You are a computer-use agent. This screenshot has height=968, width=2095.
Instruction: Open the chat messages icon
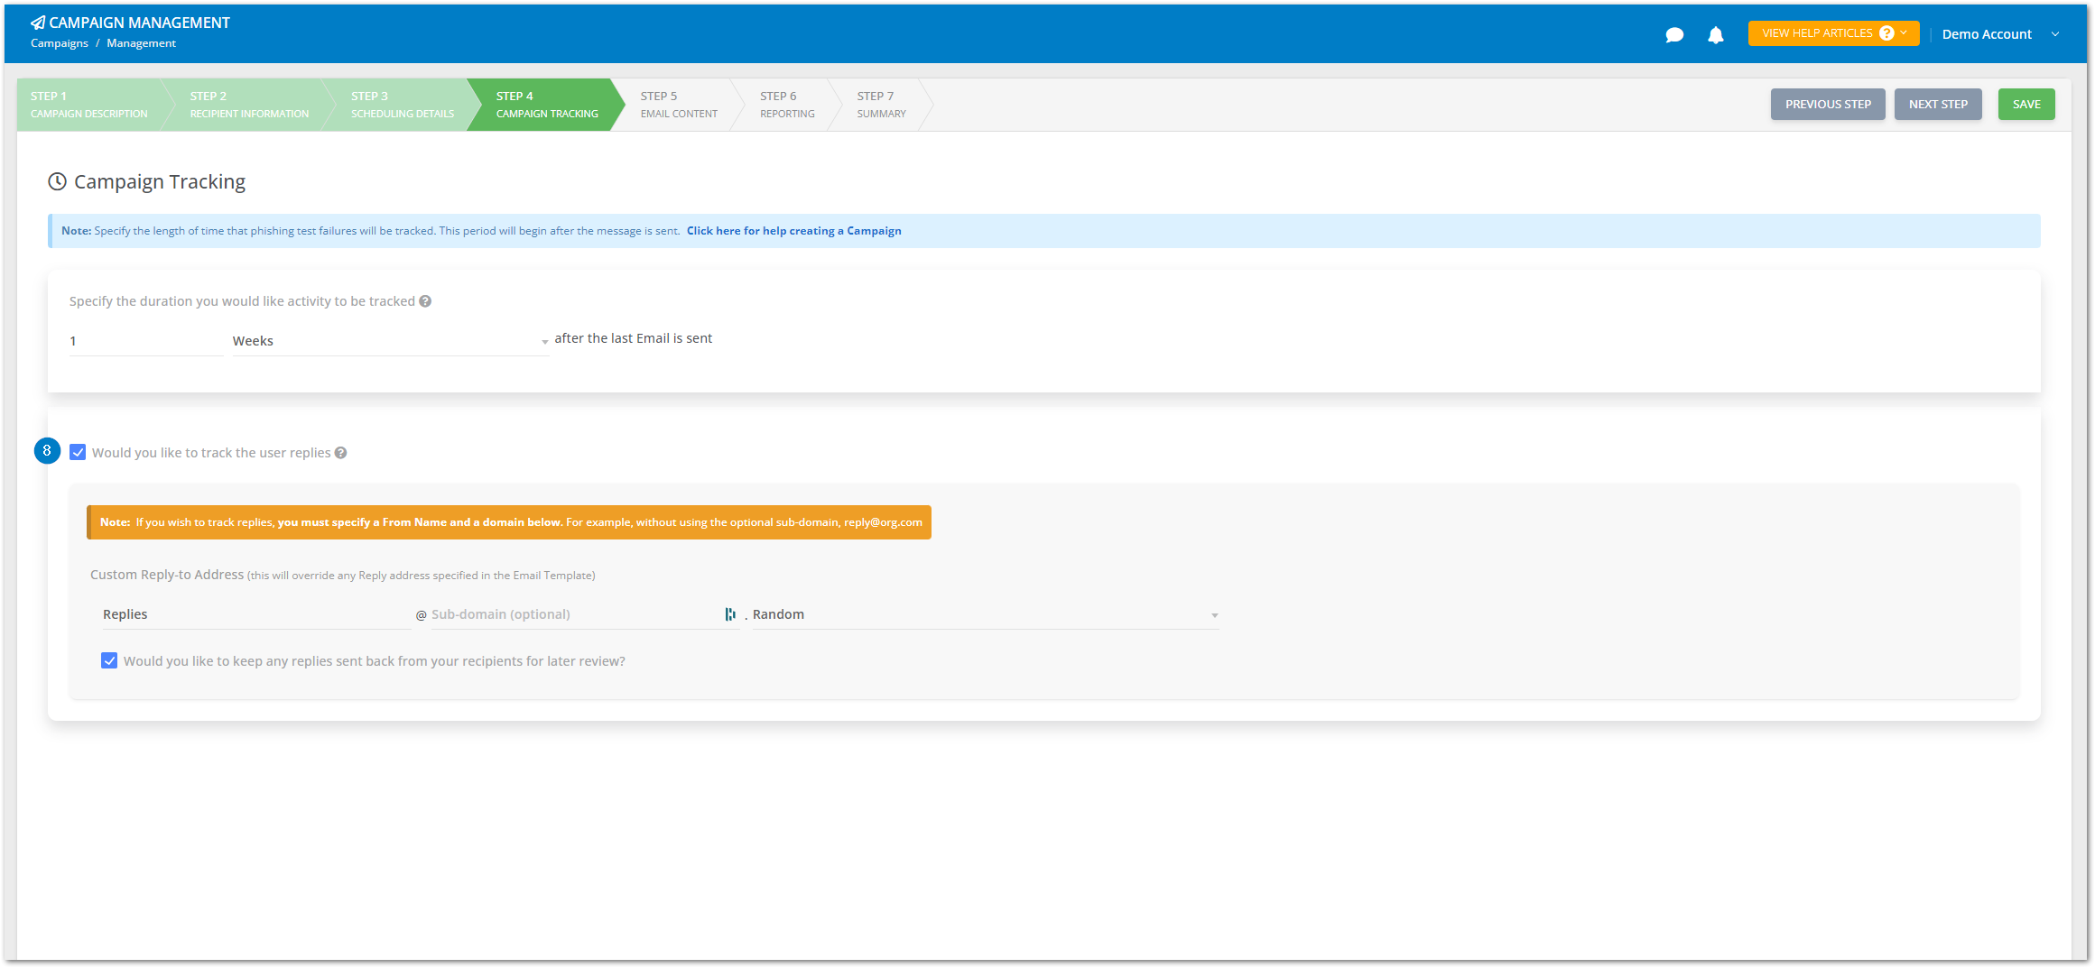click(1674, 35)
